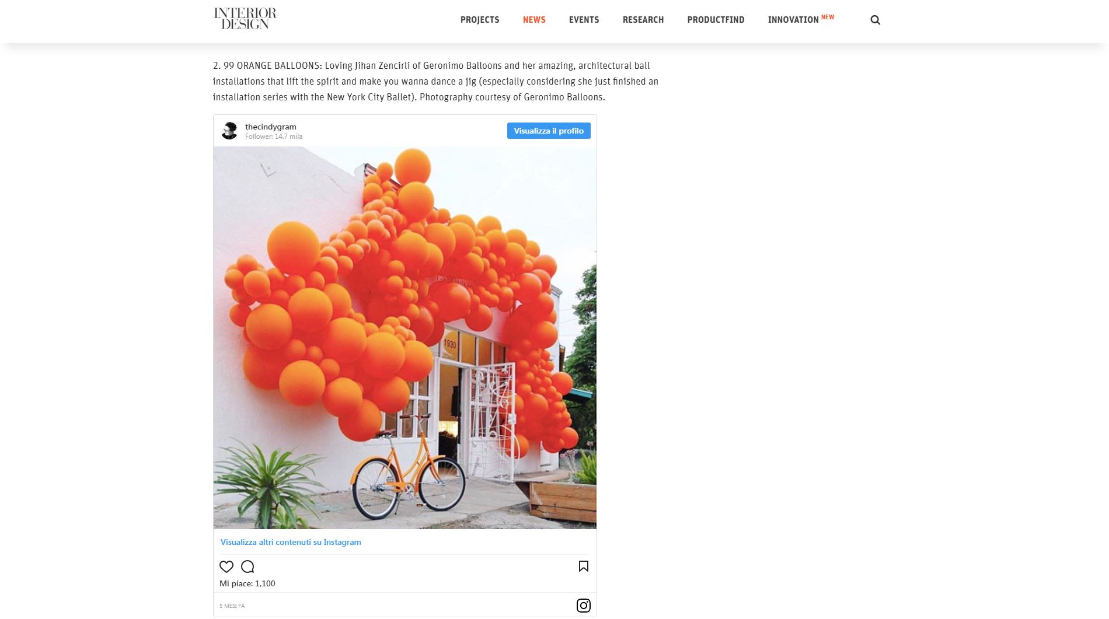Open comments with speech bubble icon
Viewport: 1109px width, 619px height.
tap(247, 566)
